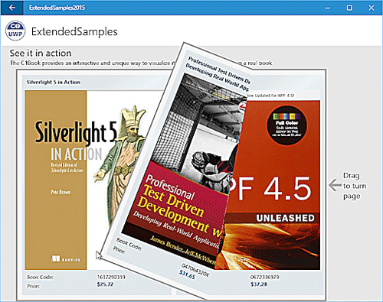
Task: Click the ExtendedSamples page title
Action: click(74, 31)
